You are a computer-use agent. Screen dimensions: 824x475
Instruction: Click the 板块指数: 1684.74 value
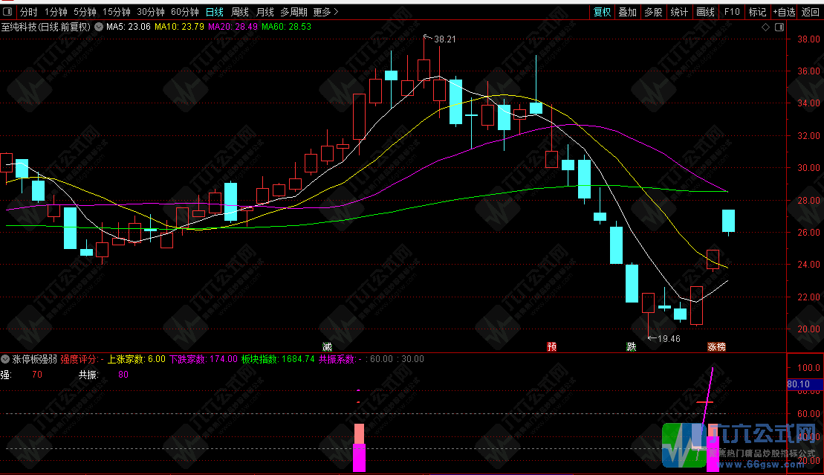tap(278, 359)
